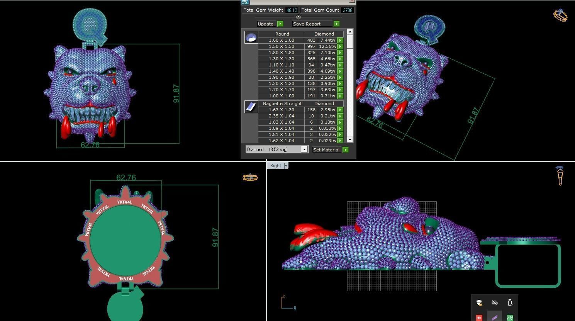Open the green striped tray icon
This screenshot has width=575, height=321.
tap(510, 318)
